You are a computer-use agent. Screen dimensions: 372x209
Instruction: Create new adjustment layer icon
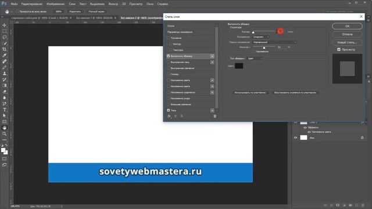[x=344, y=205]
